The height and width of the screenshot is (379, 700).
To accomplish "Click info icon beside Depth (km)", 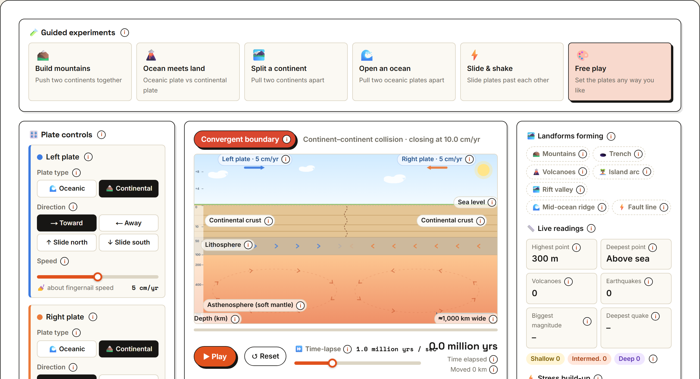I will pos(235,319).
